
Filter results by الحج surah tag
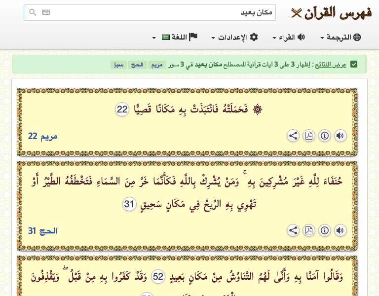(x=136, y=65)
